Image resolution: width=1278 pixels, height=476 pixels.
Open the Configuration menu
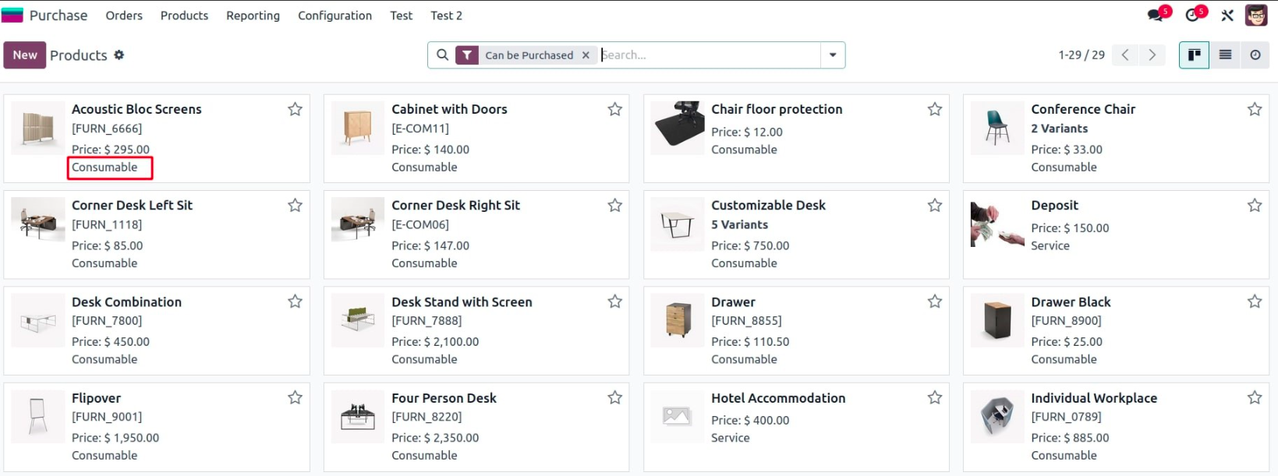point(335,16)
